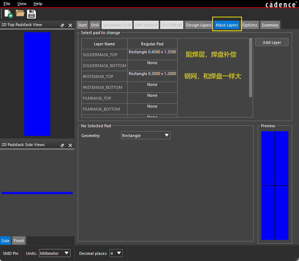This screenshot has width=299, height=261.
Task: Click the Add Layer button
Action: click(272, 42)
